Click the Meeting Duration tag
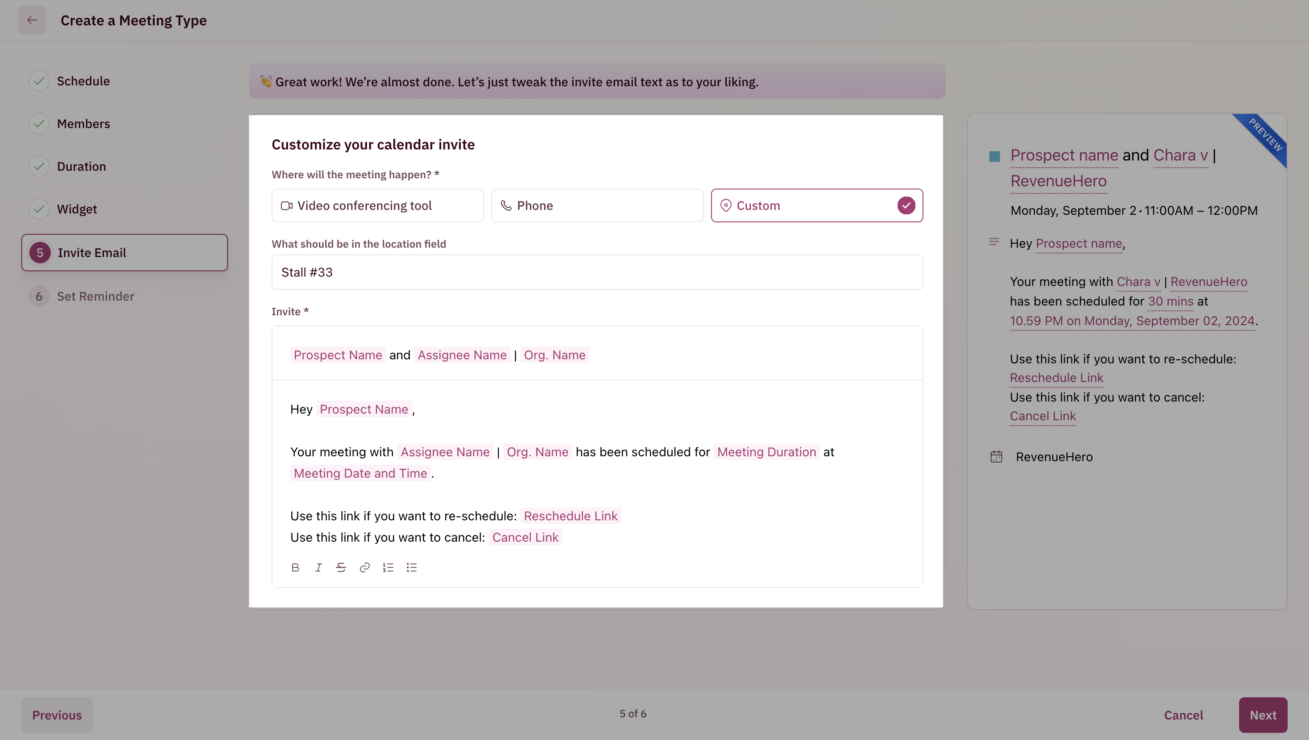 [767, 452]
